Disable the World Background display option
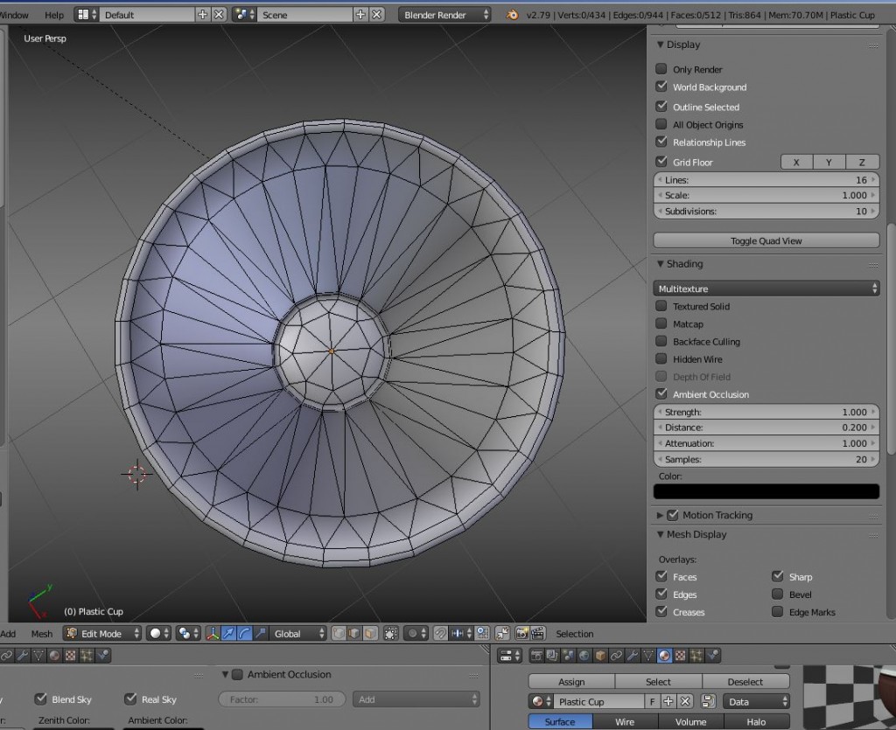Screen dimensions: 896x730 [x=661, y=87]
